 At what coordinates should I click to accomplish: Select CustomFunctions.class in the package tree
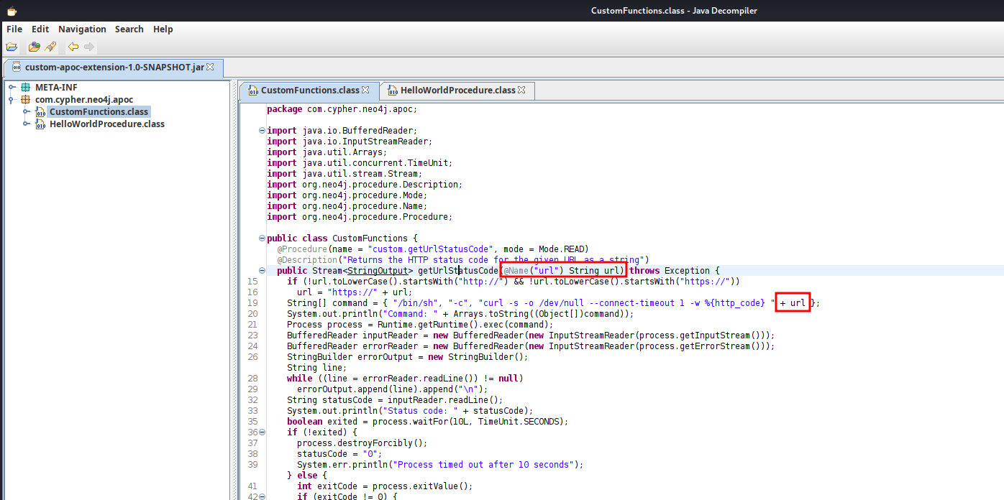coord(99,112)
